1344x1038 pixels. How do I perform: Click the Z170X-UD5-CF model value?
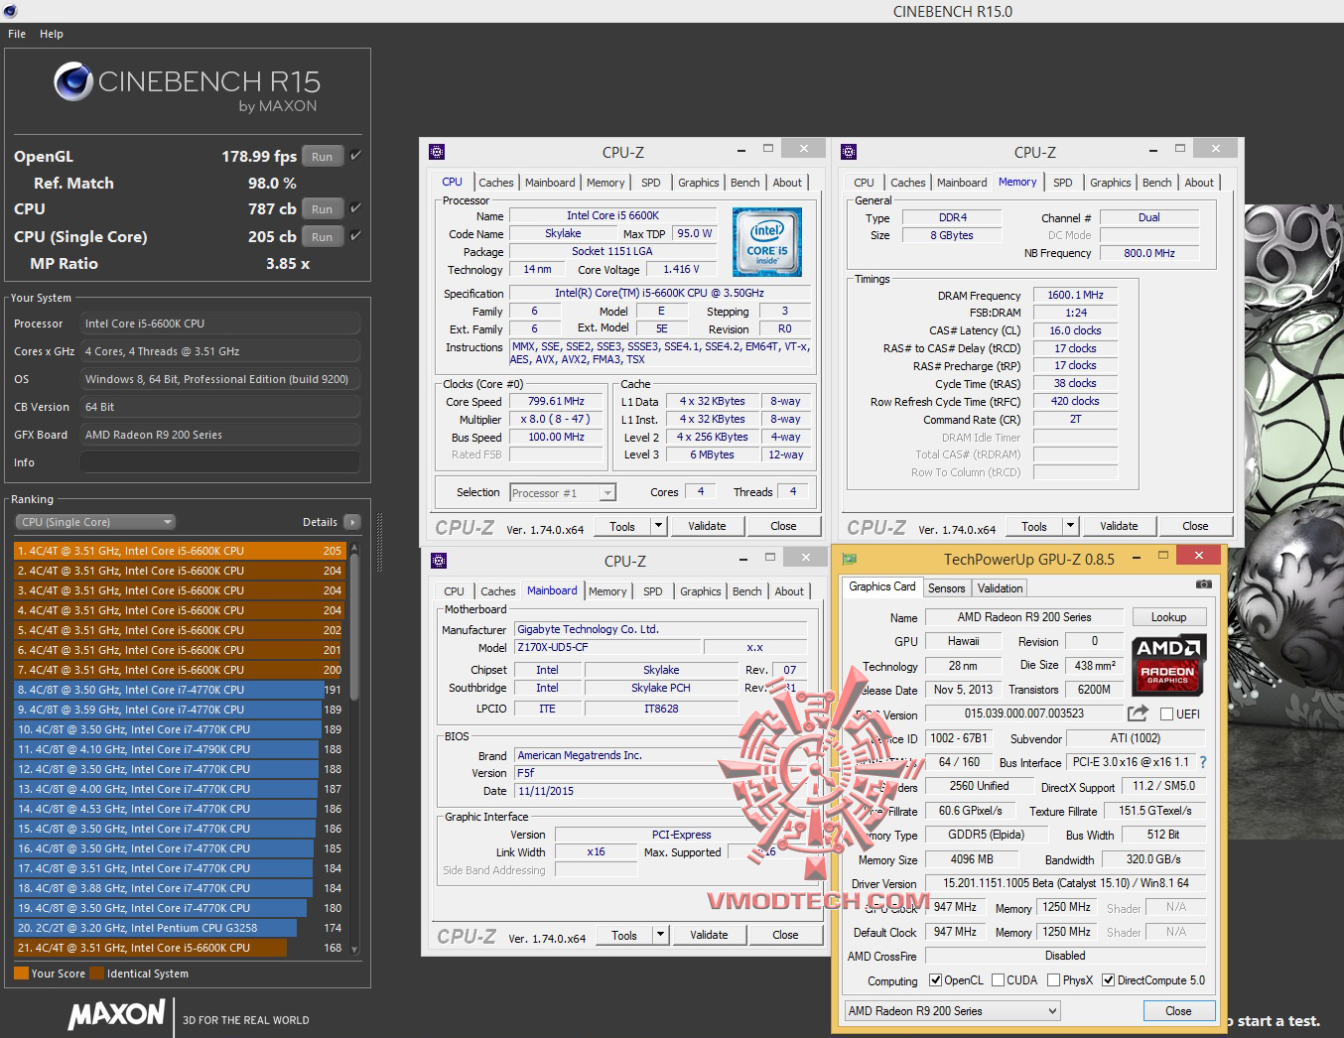[606, 647]
